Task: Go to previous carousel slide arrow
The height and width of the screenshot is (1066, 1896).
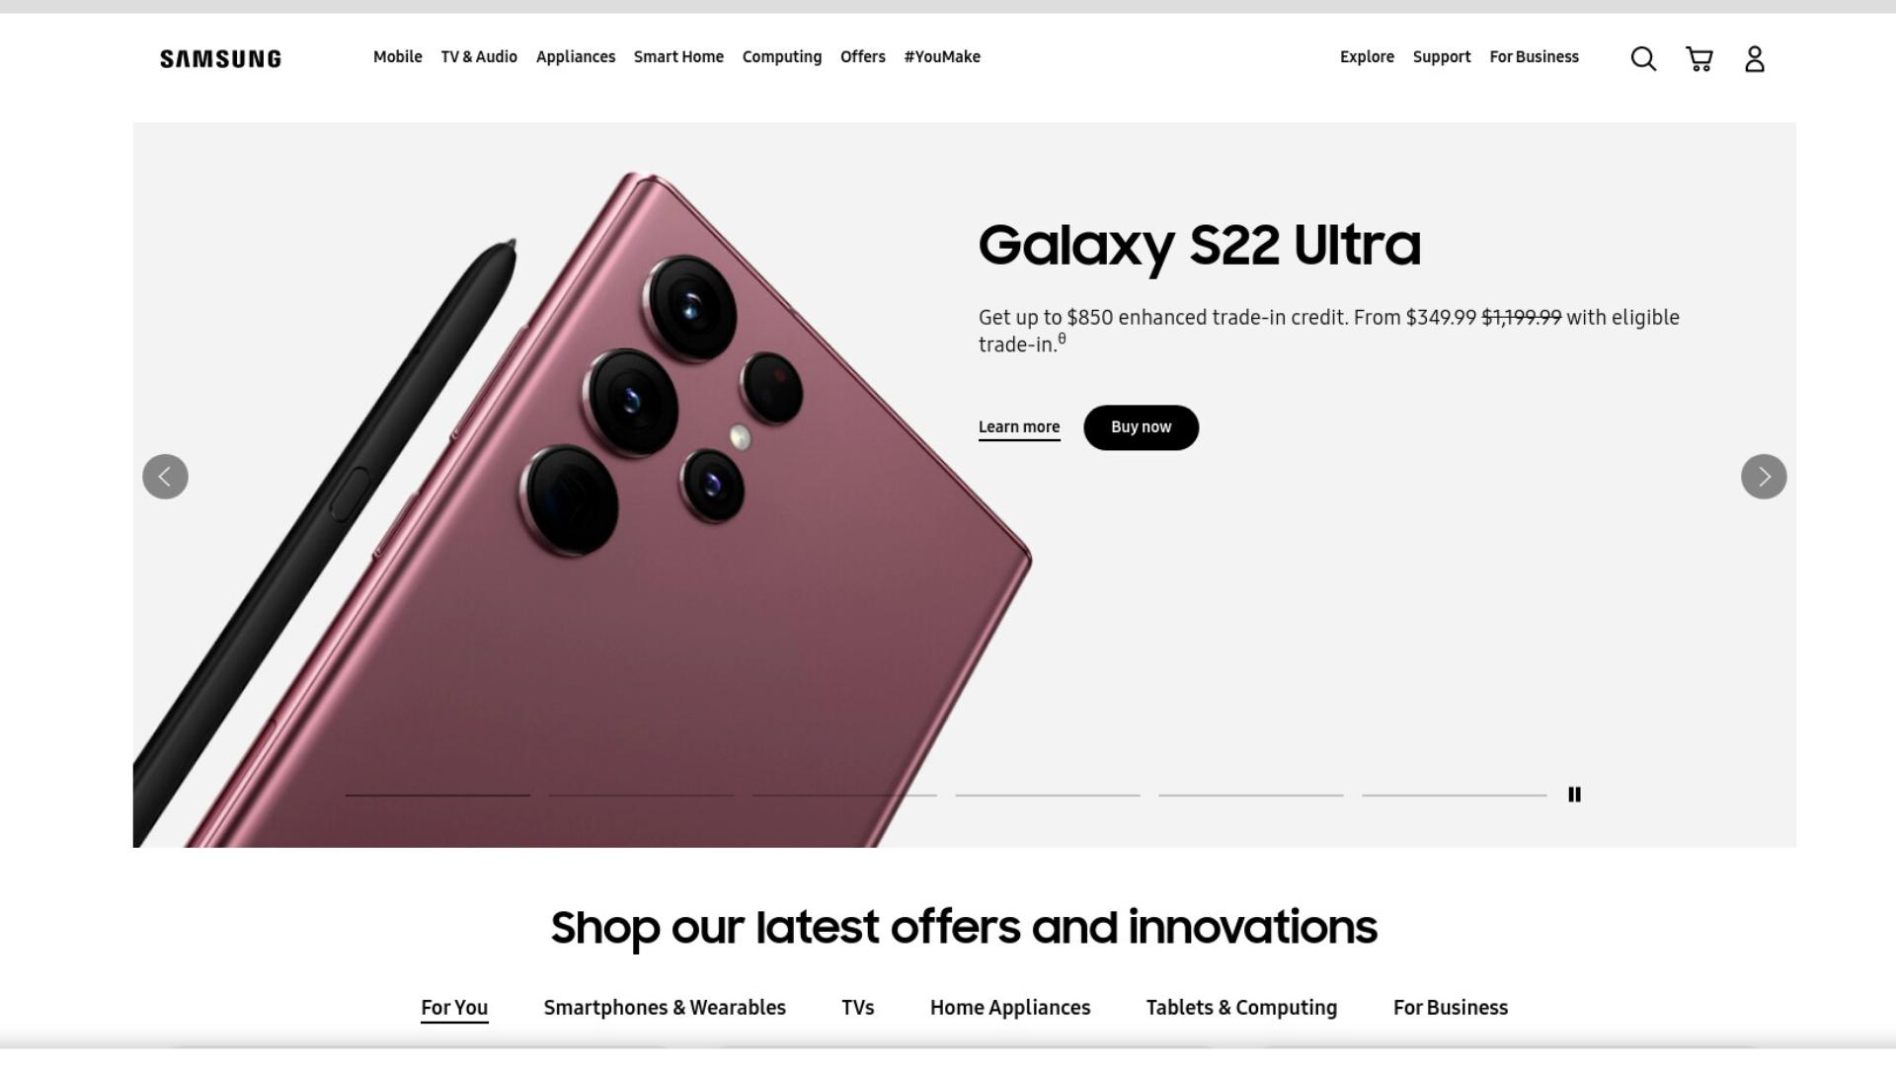Action: [x=165, y=477]
